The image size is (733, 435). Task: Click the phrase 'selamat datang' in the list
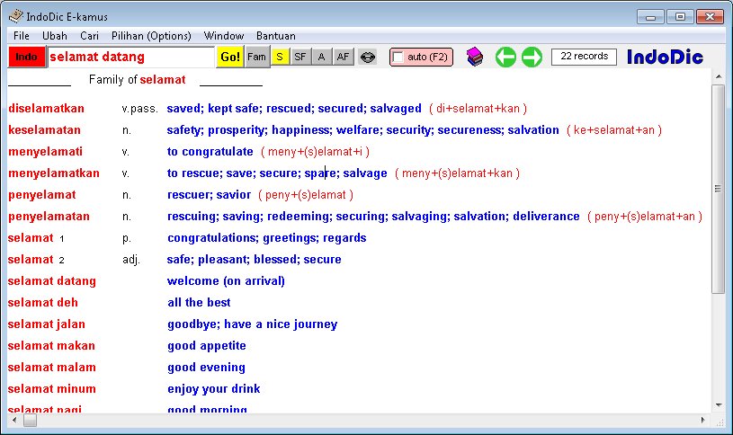[52, 281]
